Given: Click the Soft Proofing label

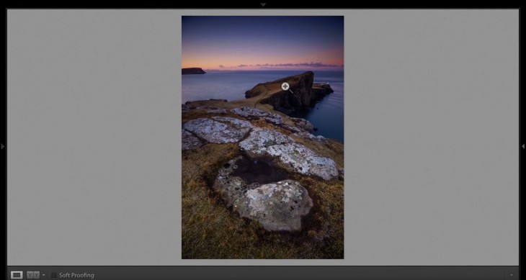Looking at the screenshot, I should tap(76, 275).
